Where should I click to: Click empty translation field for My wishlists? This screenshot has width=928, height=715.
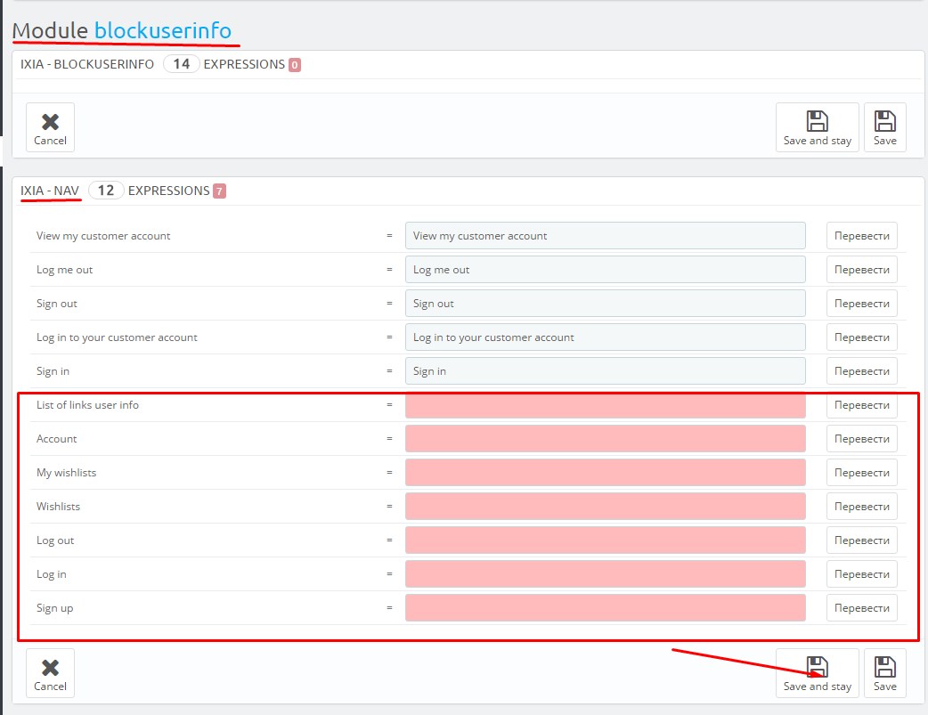click(x=605, y=472)
